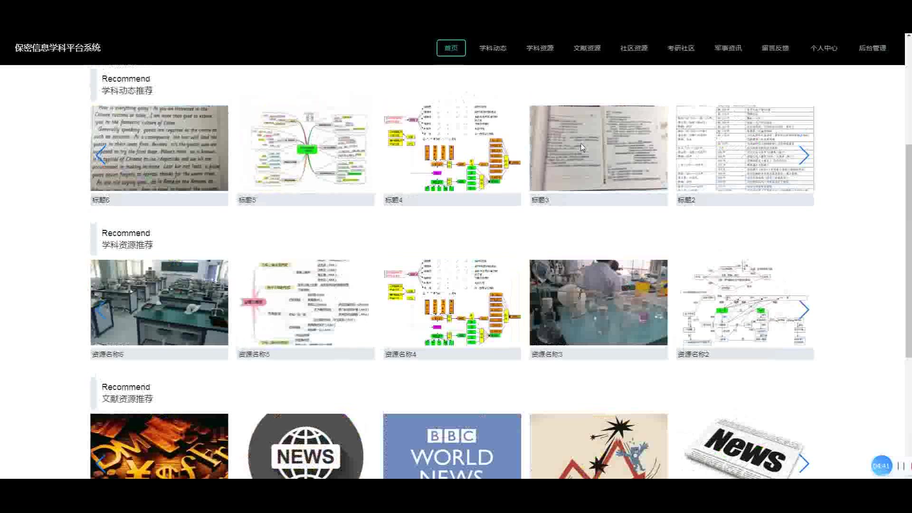Image resolution: width=912 pixels, height=513 pixels.
Task: Open the 资源名称6 laboratory classroom thumbnail
Action: pyautogui.click(x=159, y=303)
